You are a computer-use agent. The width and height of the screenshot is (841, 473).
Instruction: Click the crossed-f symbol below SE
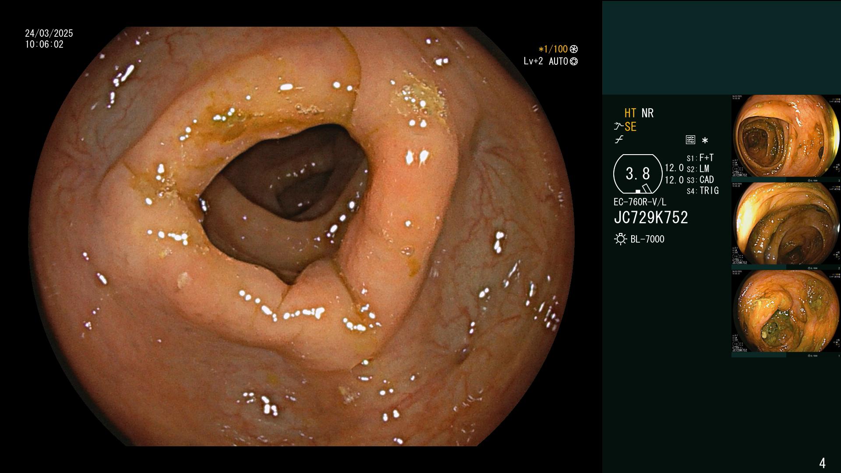coord(619,140)
